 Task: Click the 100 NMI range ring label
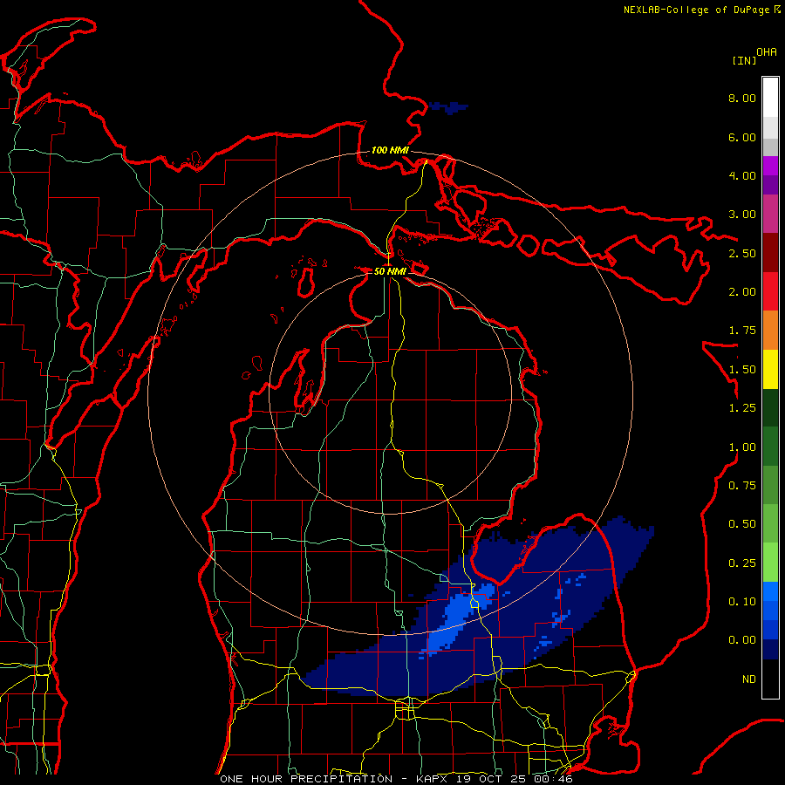coord(390,150)
